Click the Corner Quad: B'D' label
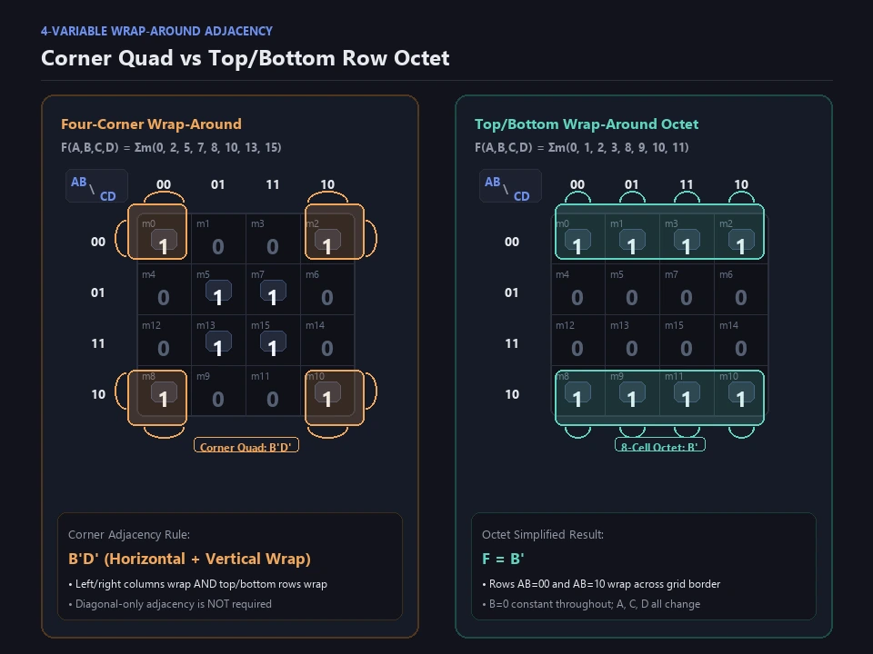The height and width of the screenshot is (654, 873). click(246, 446)
